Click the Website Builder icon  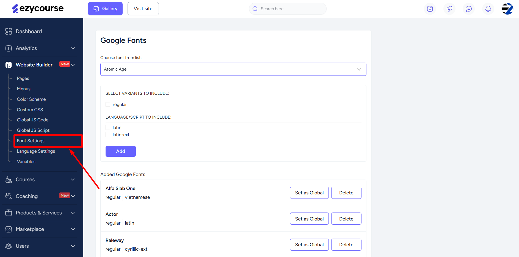(x=9, y=65)
